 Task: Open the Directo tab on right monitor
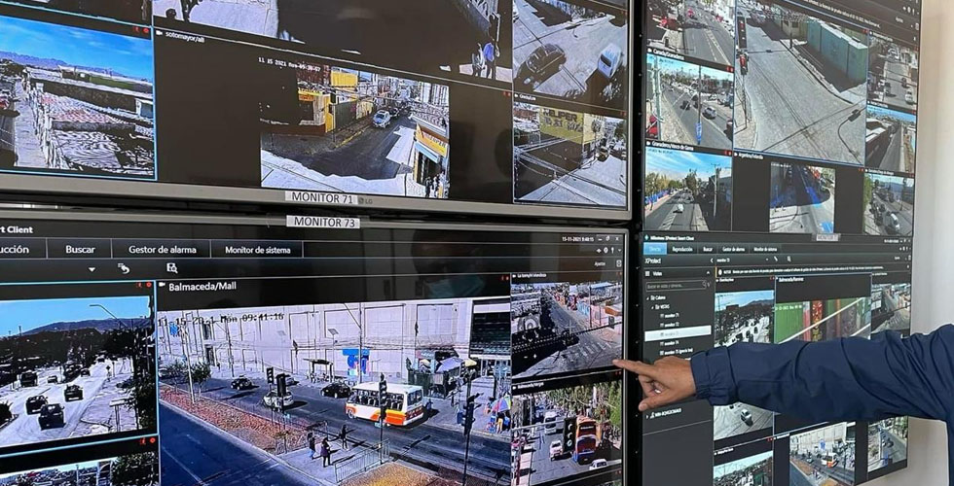(x=655, y=249)
